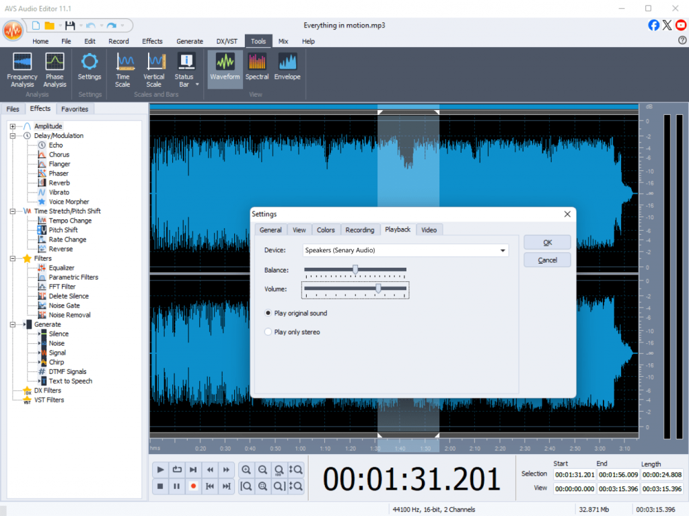
Task: Collapse the Filters tree node
Action: click(x=13, y=258)
